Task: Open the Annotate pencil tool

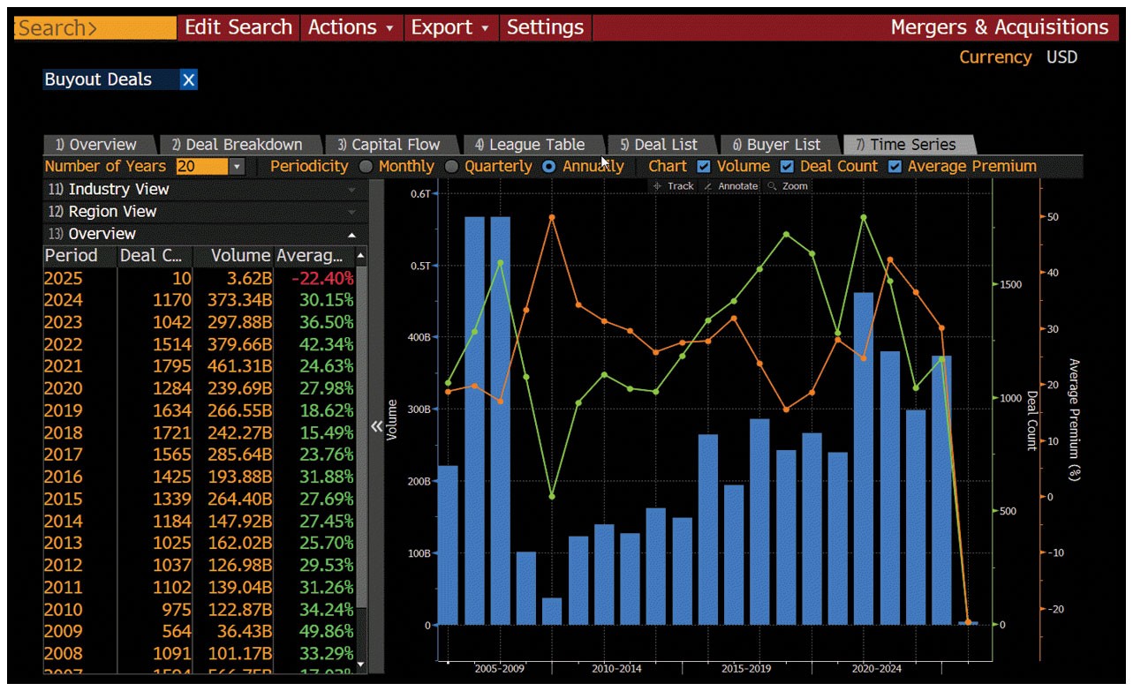Action: pos(736,185)
